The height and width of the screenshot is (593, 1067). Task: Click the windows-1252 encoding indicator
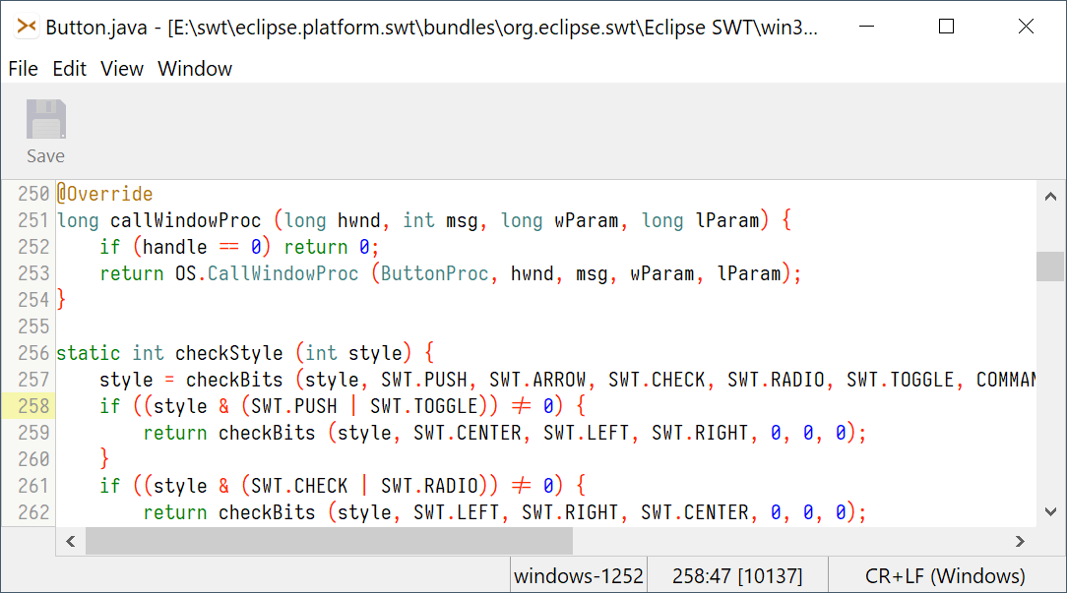pos(578,574)
